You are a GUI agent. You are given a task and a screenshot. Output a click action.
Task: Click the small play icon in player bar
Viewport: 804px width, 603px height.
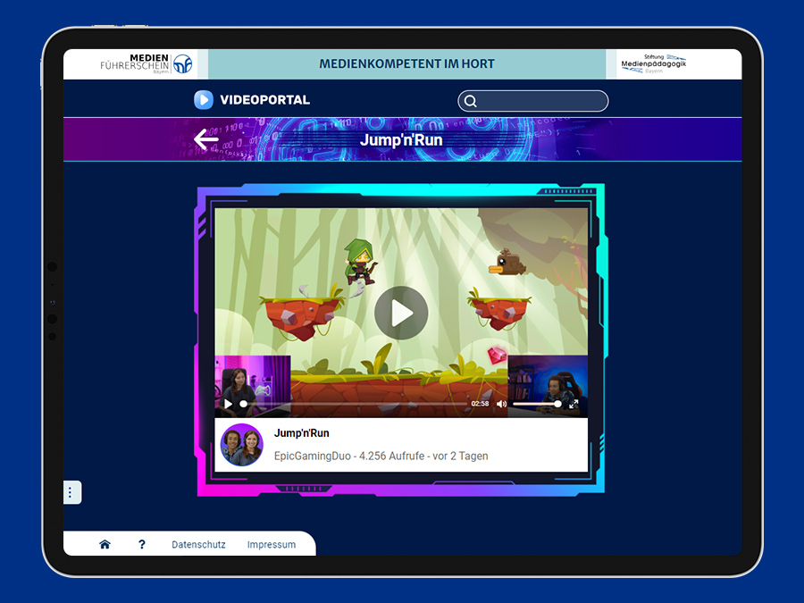pos(228,404)
